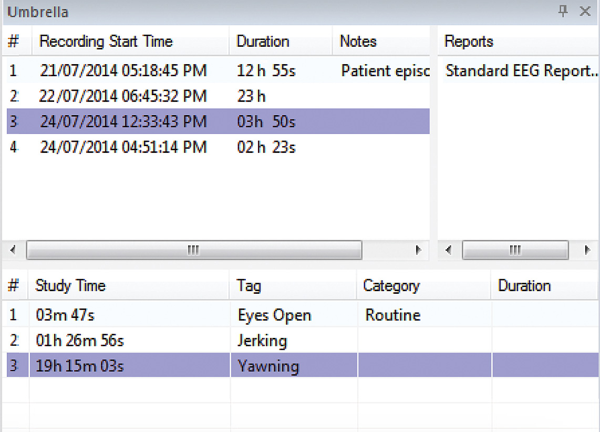Click the Reports horizontal scrollbar thumb
Image resolution: width=600 pixels, height=432 pixels.
[x=515, y=250]
